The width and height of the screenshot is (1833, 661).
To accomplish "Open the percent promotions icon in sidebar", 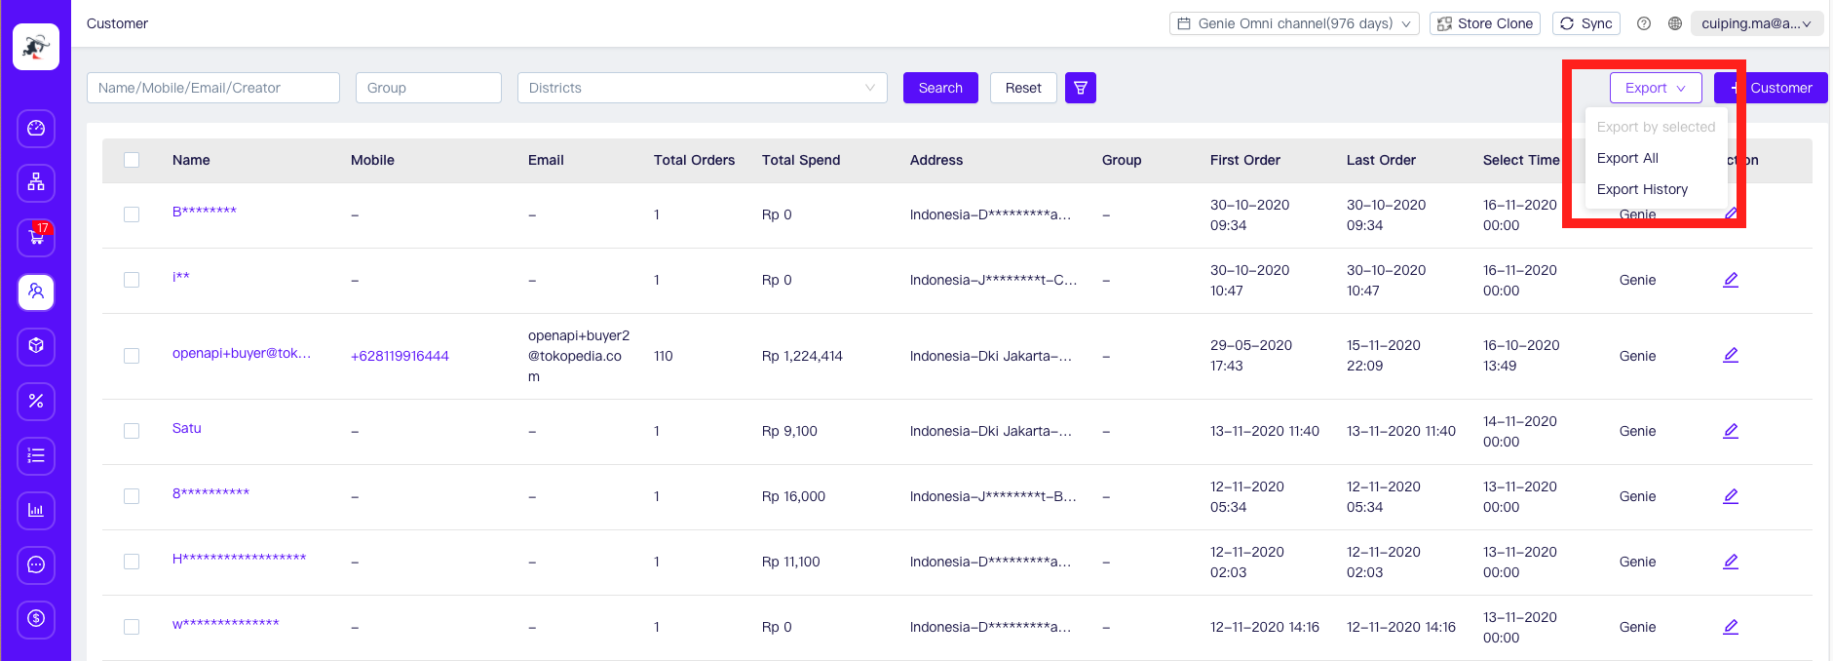I will 36,401.
